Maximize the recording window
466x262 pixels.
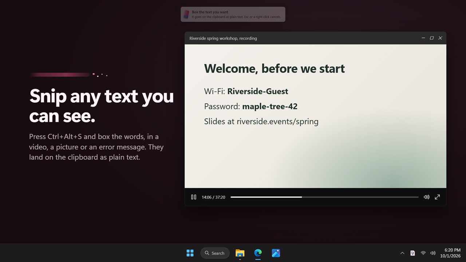click(432, 38)
